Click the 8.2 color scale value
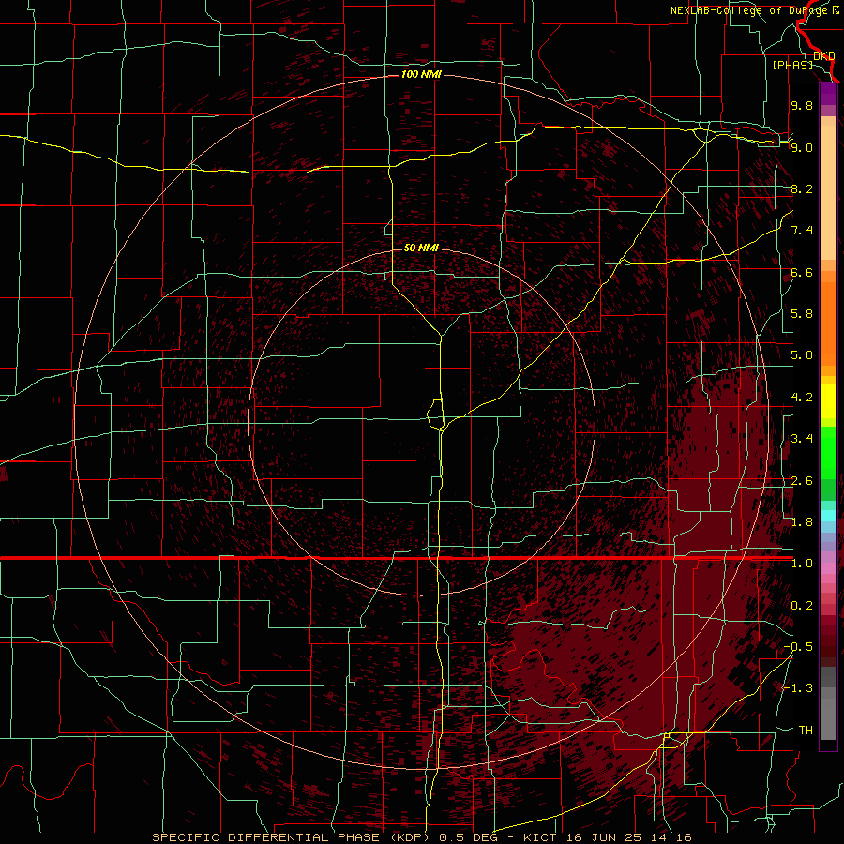The height and width of the screenshot is (844, 844). [x=802, y=188]
